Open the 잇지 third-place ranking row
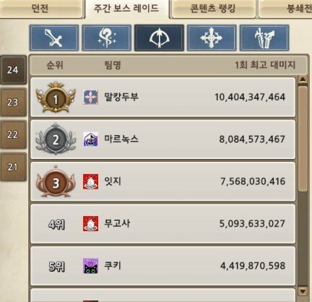Image resolution: width=312 pixels, height=302 pixels. pos(163,181)
